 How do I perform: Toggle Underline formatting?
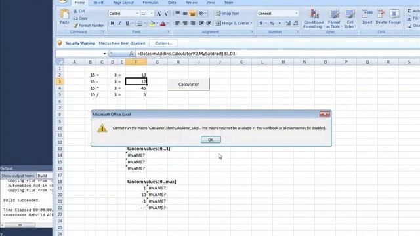coord(127,24)
